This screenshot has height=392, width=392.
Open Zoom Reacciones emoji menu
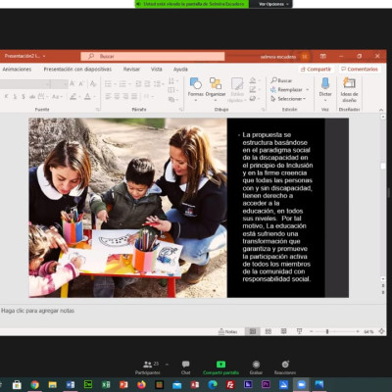[x=285, y=367]
